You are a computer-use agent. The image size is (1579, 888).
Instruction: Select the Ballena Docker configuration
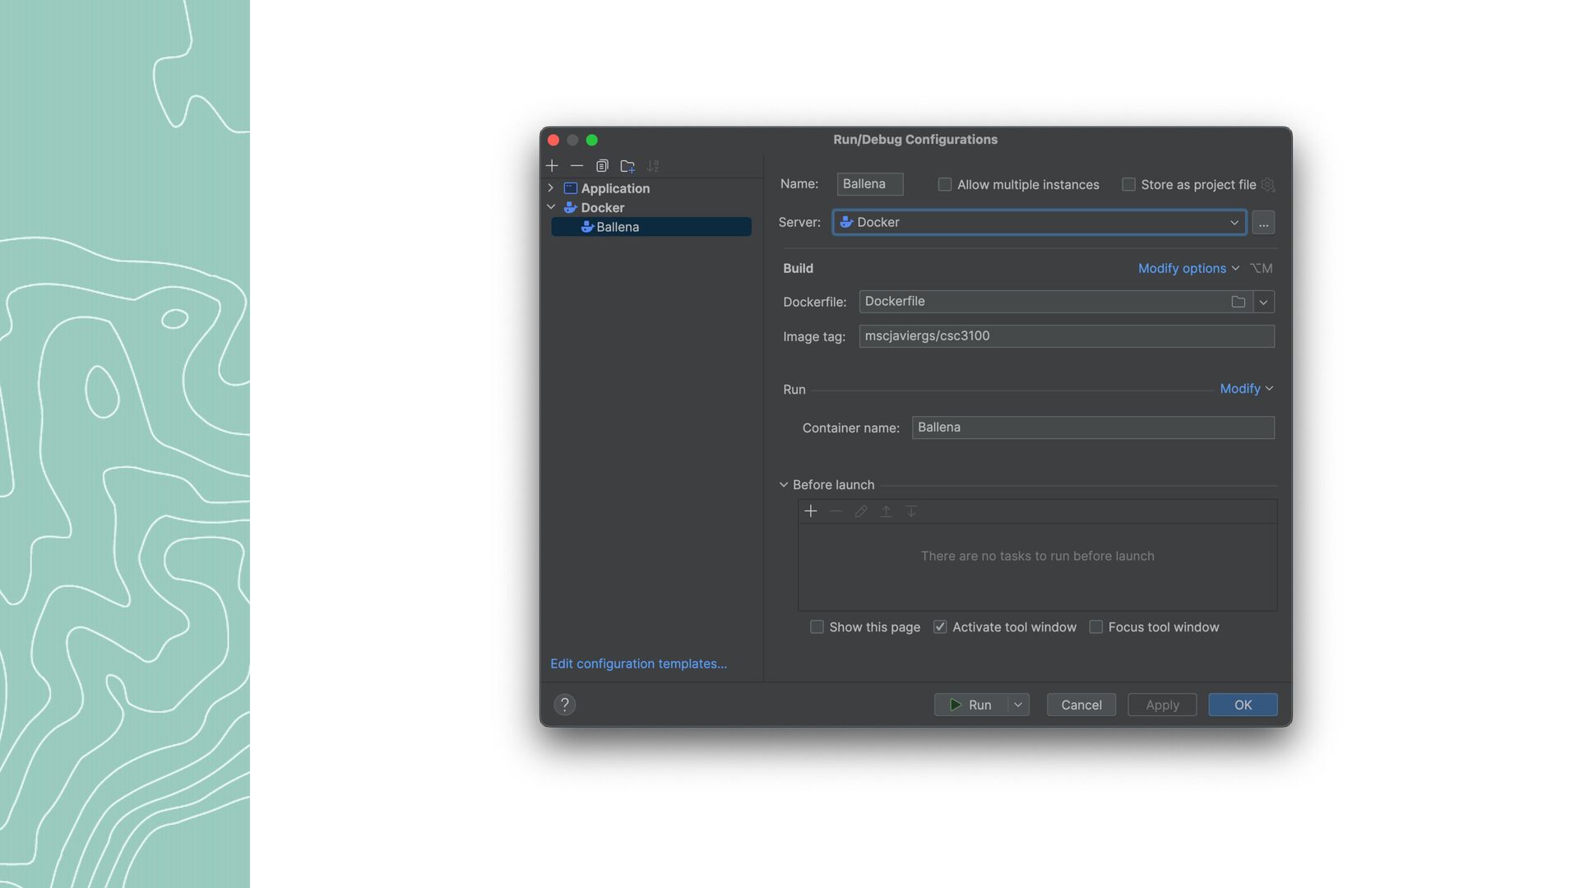pos(618,227)
